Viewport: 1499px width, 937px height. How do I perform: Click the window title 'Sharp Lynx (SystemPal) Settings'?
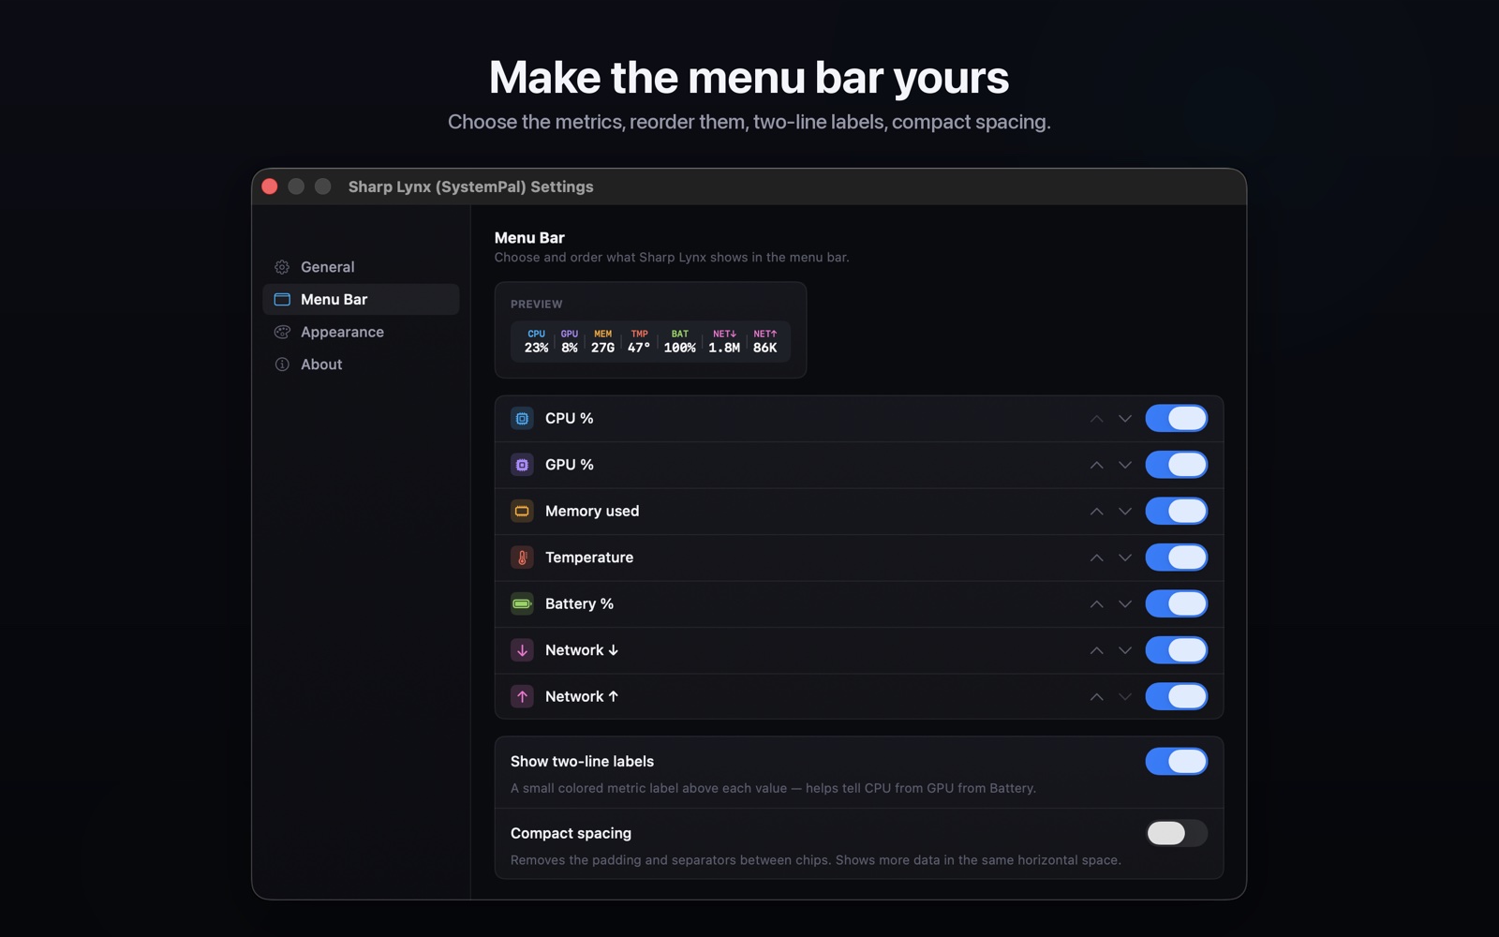click(x=470, y=186)
